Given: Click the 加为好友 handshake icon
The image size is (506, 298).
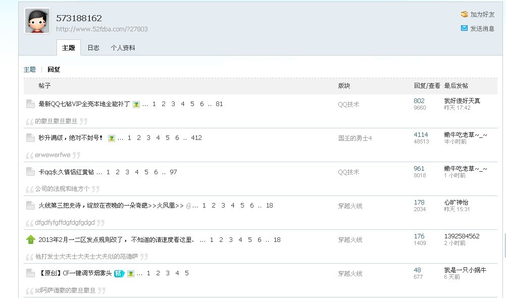Looking at the screenshot, I should click(x=464, y=15).
